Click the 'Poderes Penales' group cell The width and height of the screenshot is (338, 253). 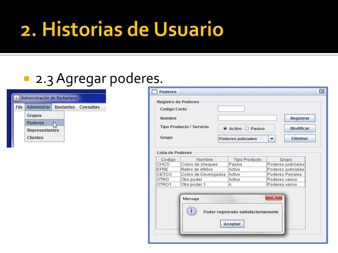click(286, 175)
